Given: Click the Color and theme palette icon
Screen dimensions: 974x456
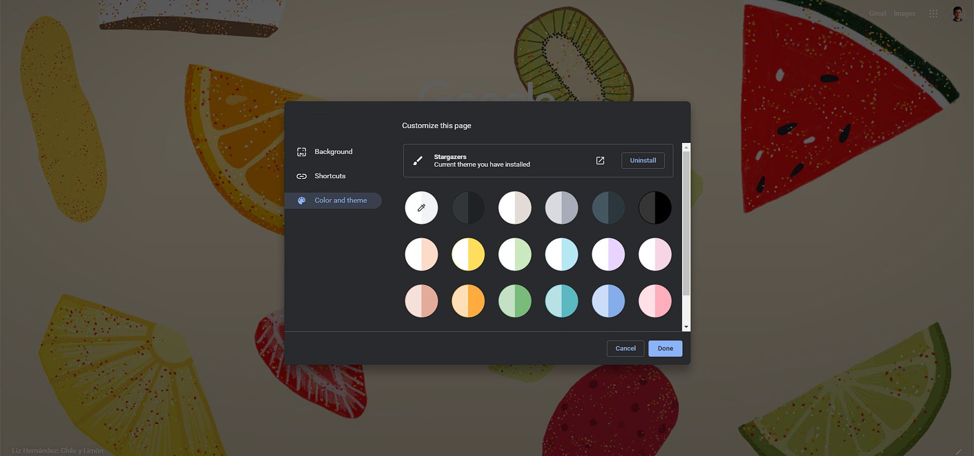Looking at the screenshot, I should 301,201.
